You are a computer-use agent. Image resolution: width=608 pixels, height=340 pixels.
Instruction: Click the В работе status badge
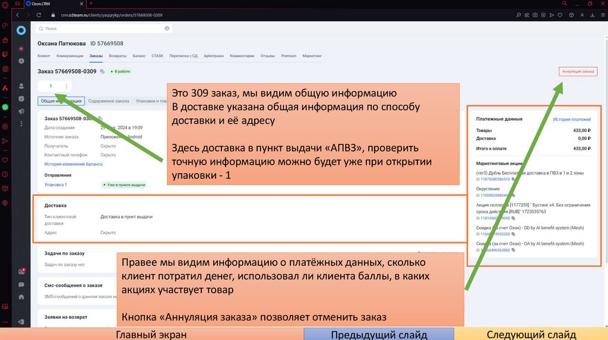point(121,71)
